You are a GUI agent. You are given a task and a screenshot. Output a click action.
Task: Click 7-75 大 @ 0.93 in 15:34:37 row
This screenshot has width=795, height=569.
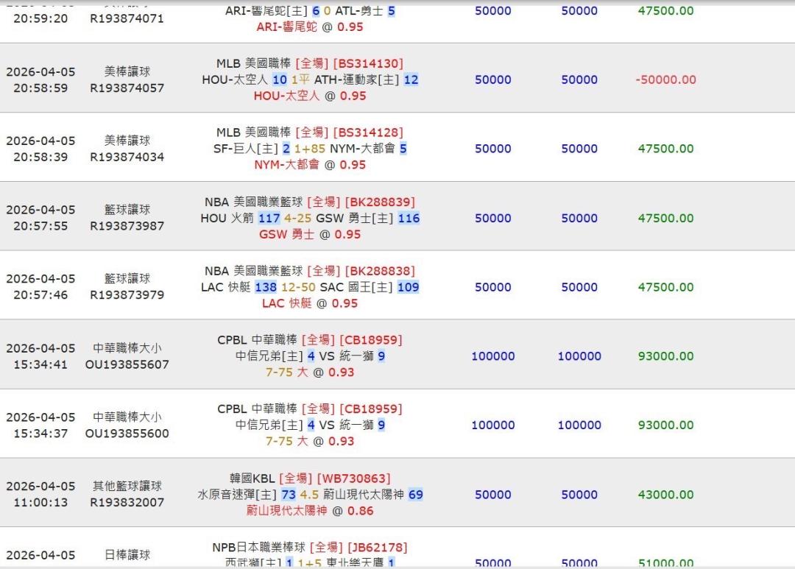310,441
